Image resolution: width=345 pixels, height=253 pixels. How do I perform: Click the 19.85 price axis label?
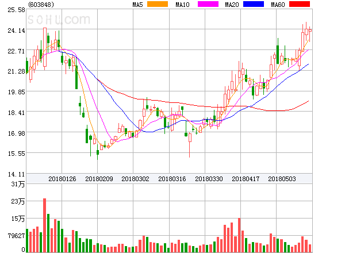(16, 92)
